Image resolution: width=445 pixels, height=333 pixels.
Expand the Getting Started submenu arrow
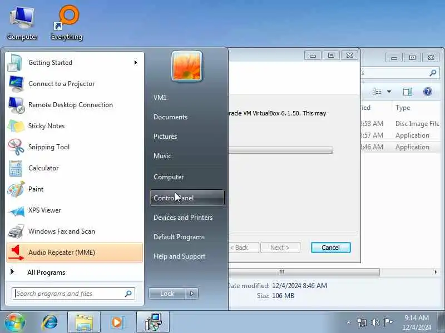click(135, 63)
